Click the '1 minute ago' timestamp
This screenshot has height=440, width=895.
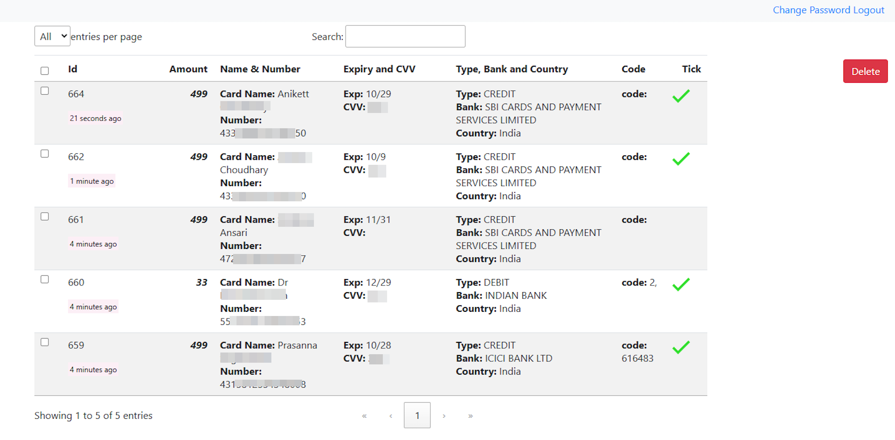coord(92,181)
